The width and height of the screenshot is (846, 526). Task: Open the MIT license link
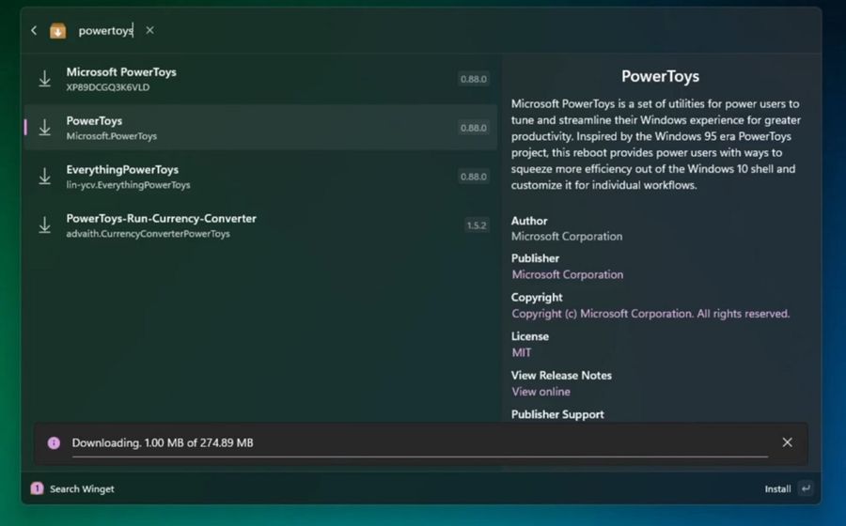click(521, 352)
